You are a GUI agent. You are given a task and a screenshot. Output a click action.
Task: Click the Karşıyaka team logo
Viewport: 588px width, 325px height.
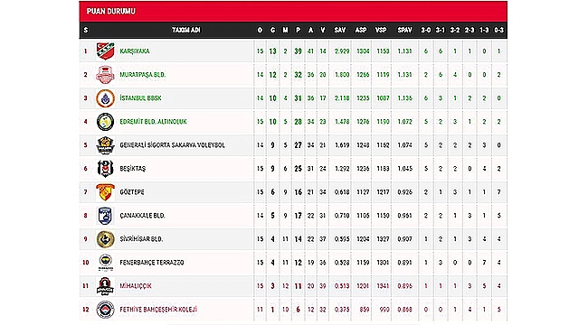[105, 51]
